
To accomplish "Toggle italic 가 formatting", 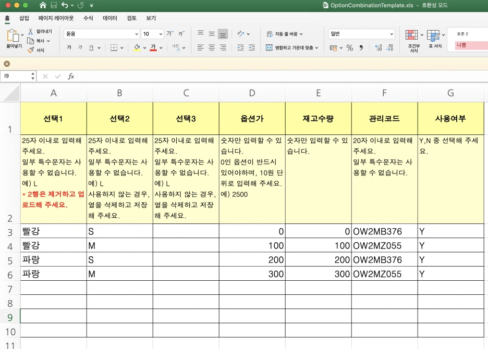I will click(80, 47).
